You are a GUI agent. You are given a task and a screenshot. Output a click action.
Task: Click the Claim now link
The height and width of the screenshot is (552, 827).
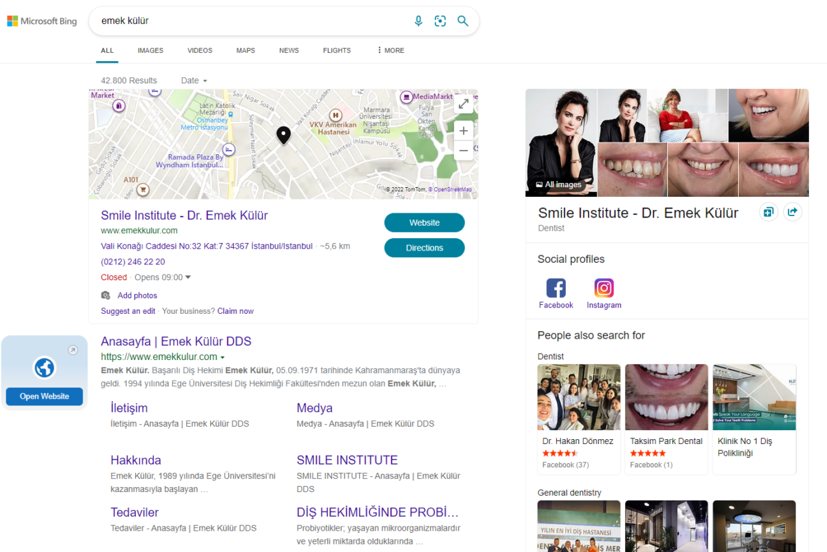tap(235, 311)
